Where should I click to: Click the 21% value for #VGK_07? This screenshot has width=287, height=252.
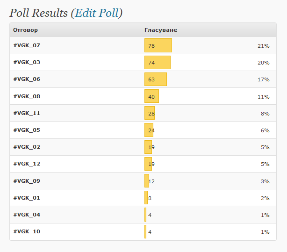point(263,46)
